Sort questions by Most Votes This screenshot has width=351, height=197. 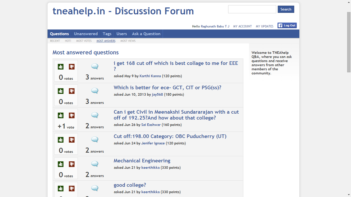coord(84,41)
